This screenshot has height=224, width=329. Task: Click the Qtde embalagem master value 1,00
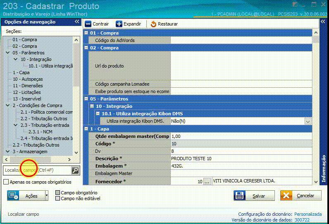[x=241, y=136]
